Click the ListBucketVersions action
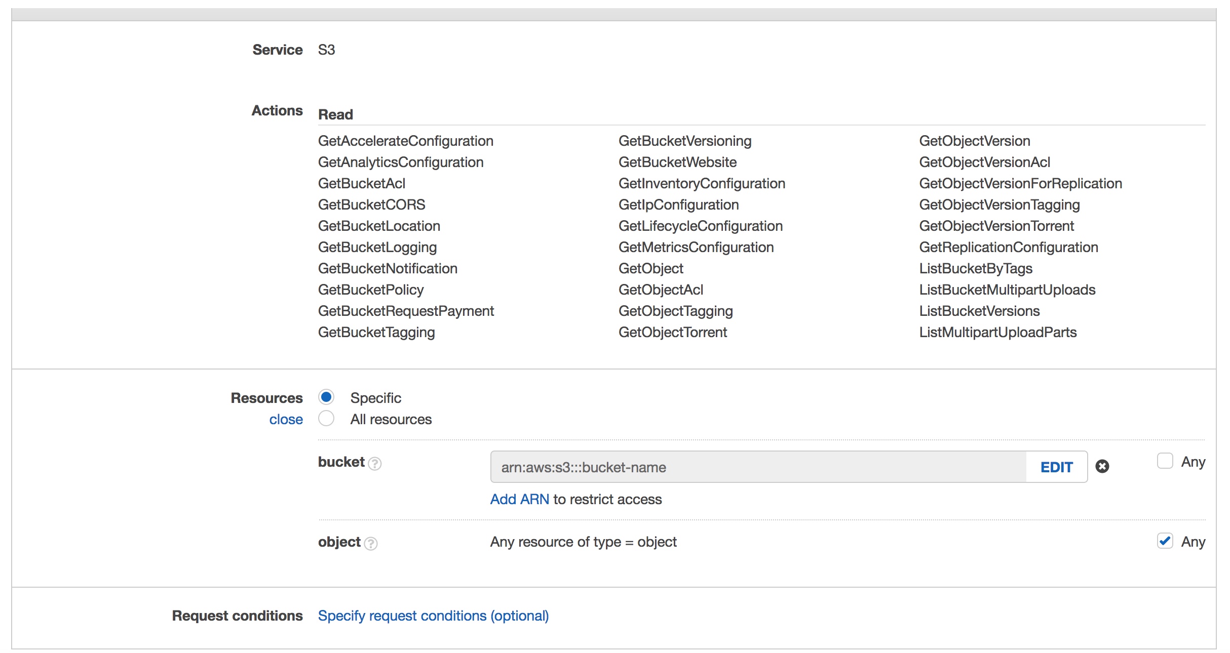1230x653 pixels. tap(979, 311)
